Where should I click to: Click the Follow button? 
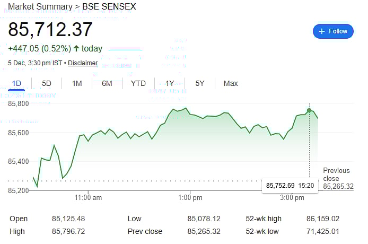pyautogui.click(x=333, y=31)
